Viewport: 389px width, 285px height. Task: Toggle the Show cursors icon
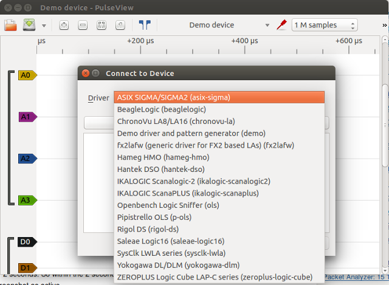[145, 25]
